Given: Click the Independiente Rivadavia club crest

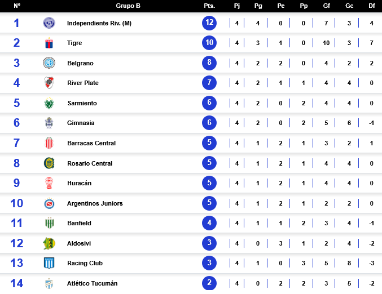Looking at the screenshot, I should (49, 23).
